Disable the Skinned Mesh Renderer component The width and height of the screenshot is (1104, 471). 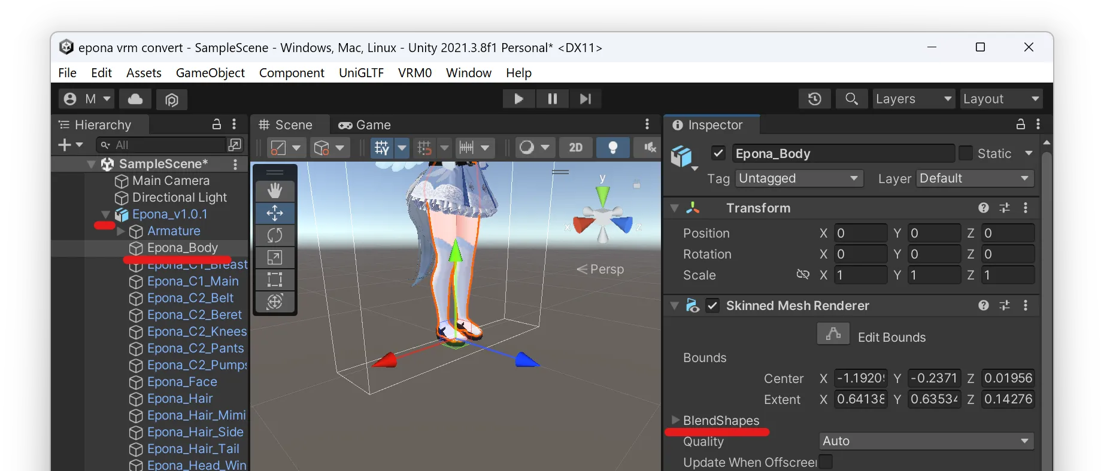712,306
